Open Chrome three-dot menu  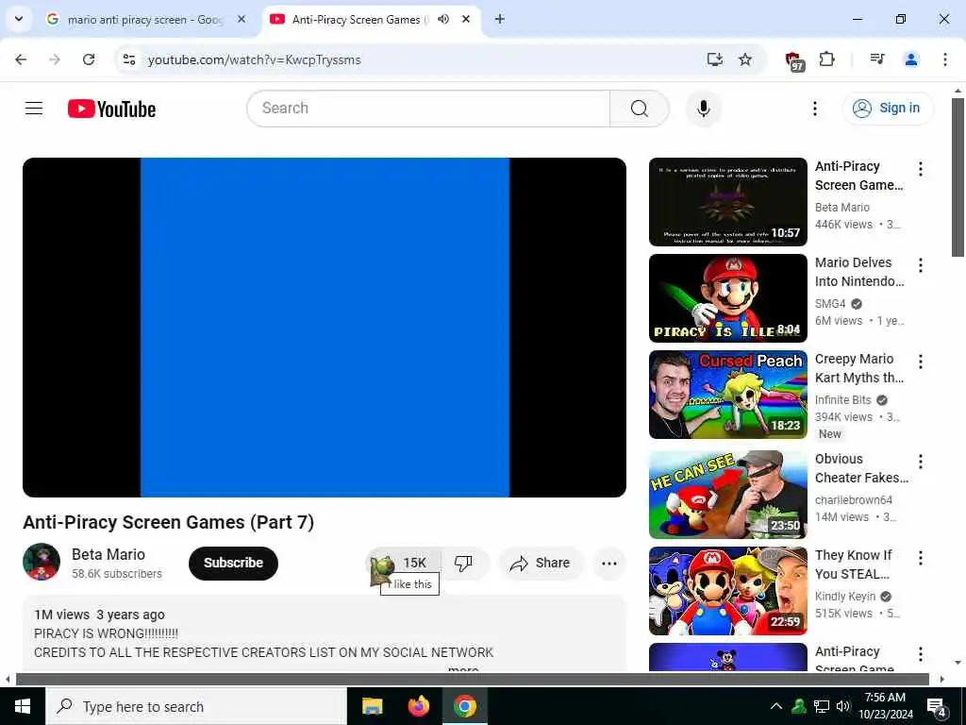coord(944,59)
